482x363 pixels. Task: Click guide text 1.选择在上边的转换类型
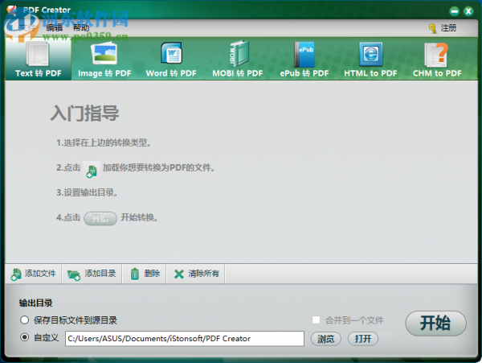click(104, 142)
